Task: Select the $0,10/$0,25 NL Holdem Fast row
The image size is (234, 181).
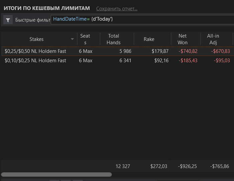Action: [x=118, y=61]
